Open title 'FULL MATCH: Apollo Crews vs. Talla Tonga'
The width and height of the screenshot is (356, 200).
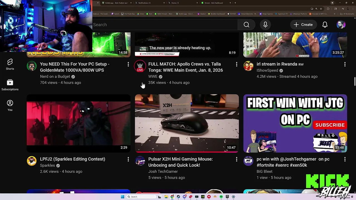[x=186, y=67]
